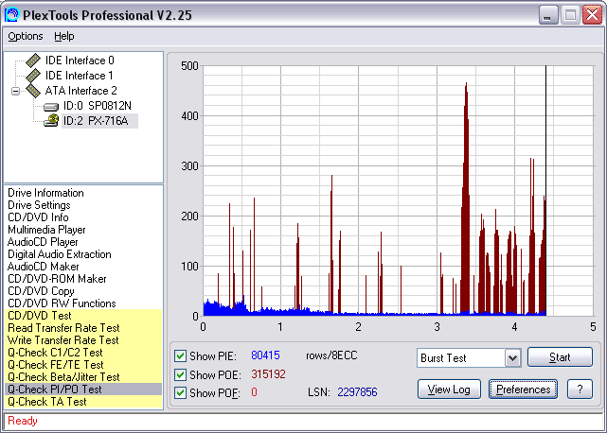Toggle the Show PIE checkbox
This screenshot has height=433, width=607.
point(180,355)
